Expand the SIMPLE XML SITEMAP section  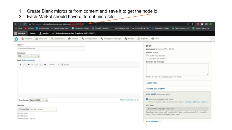point(155,89)
